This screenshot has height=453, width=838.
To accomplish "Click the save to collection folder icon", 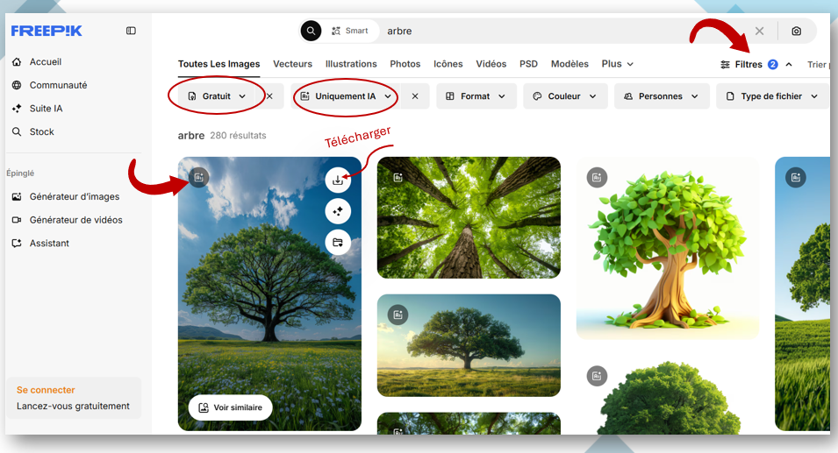I will pyautogui.click(x=338, y=242).
